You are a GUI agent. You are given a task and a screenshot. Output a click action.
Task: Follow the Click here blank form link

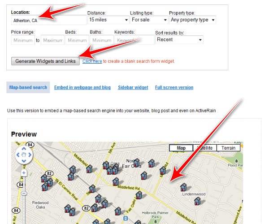(92, 61)
